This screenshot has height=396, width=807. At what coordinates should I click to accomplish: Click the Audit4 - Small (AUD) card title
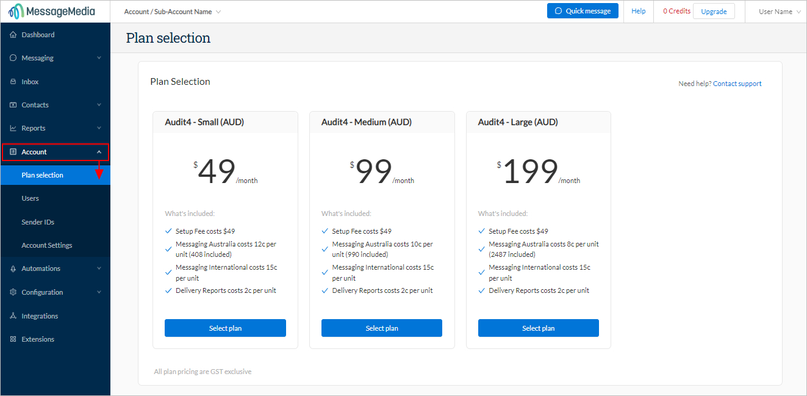pos(204,122)
